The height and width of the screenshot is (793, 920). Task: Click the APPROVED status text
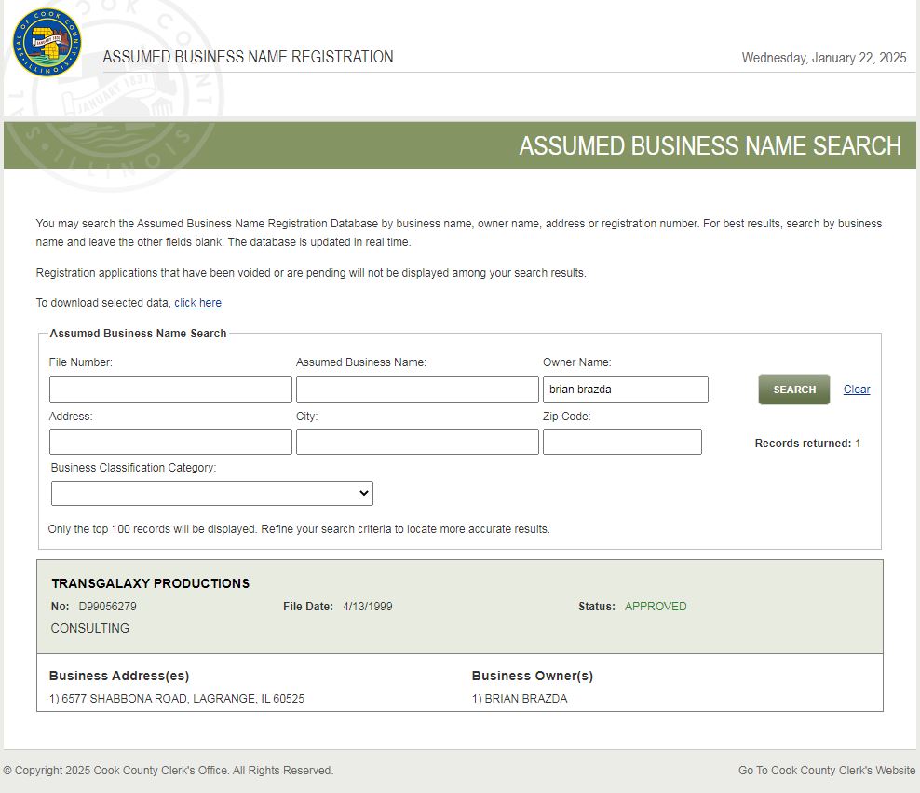pos(656,607)
